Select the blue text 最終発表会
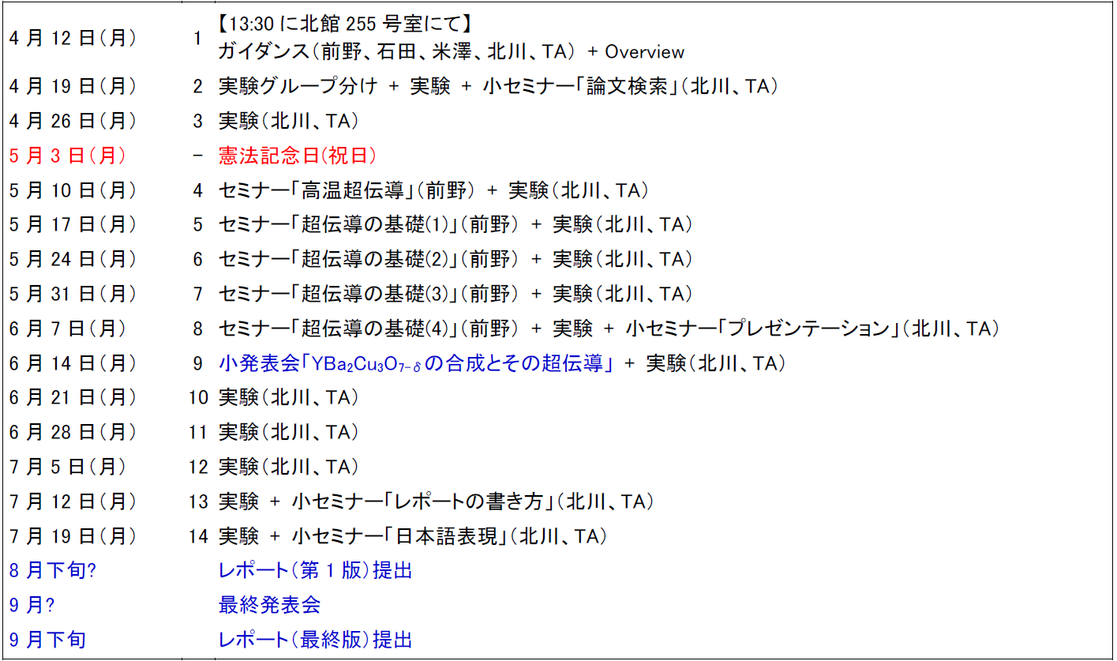Image resolution: width=1117 pixels, height=661 pixels. 269,605
